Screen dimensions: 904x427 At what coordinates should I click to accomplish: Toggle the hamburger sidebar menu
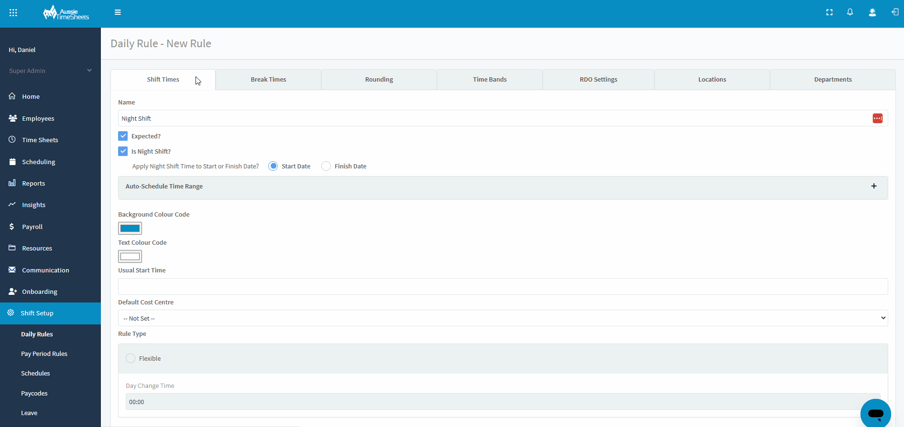coord(118,12)
